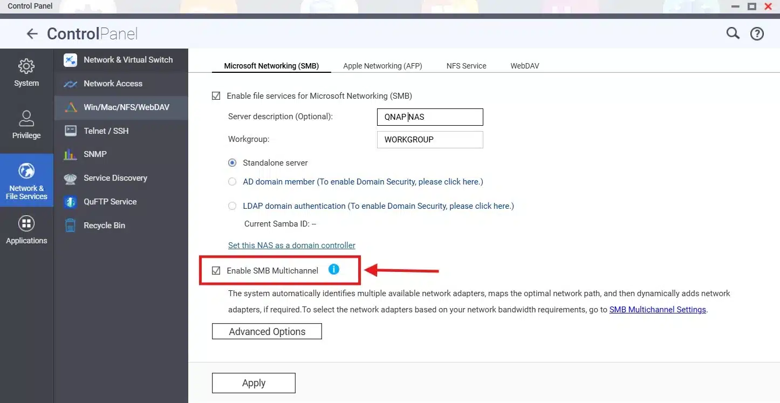The image size is (780, 403).
Task: Open the Network & Virtual Switch settings
Action: pyautogui.click(x=128, y=60)
